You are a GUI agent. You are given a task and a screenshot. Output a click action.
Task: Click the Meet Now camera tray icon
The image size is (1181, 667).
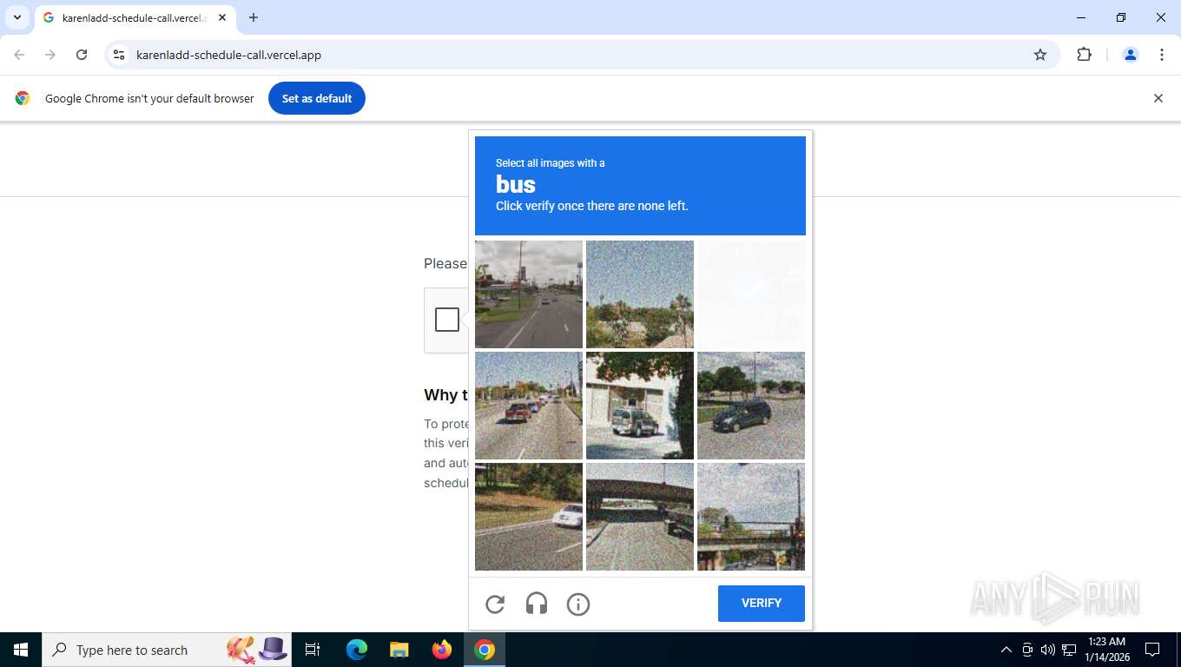pyautogui.click(x=1027, y=650)
